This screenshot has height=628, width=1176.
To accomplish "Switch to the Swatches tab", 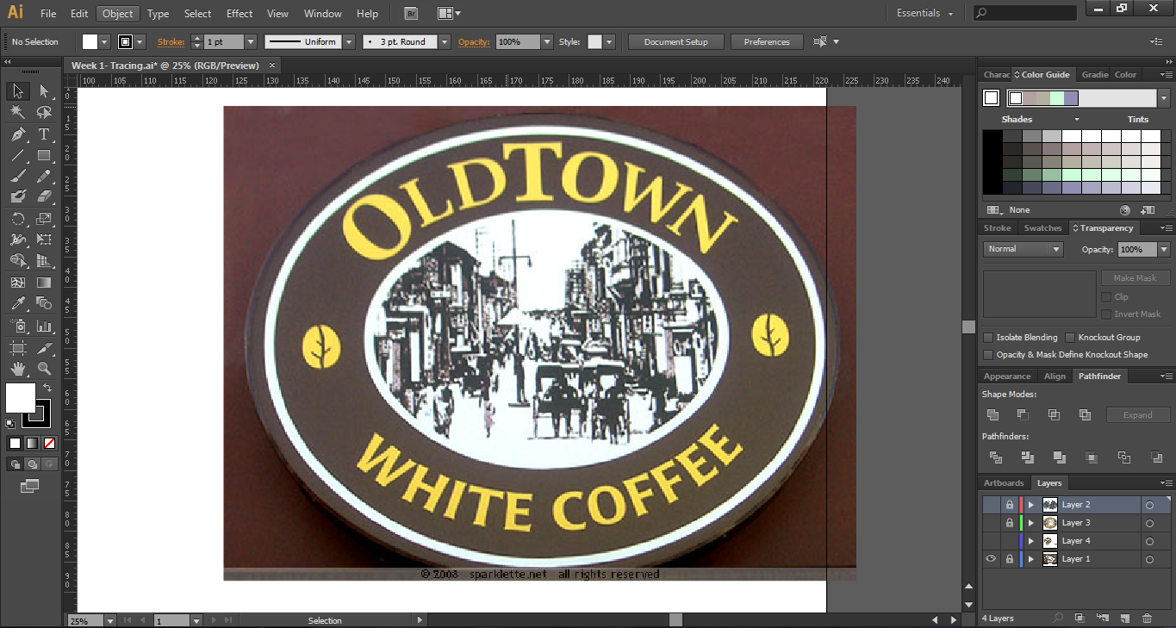I will coord(1042,228).
